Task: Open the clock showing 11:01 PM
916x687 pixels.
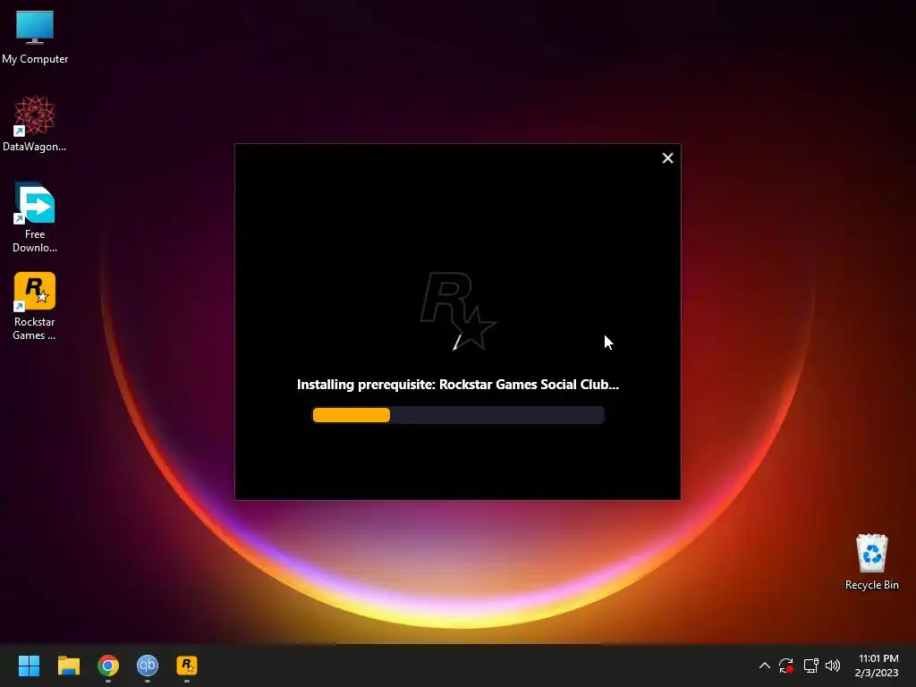Action: 877,666
